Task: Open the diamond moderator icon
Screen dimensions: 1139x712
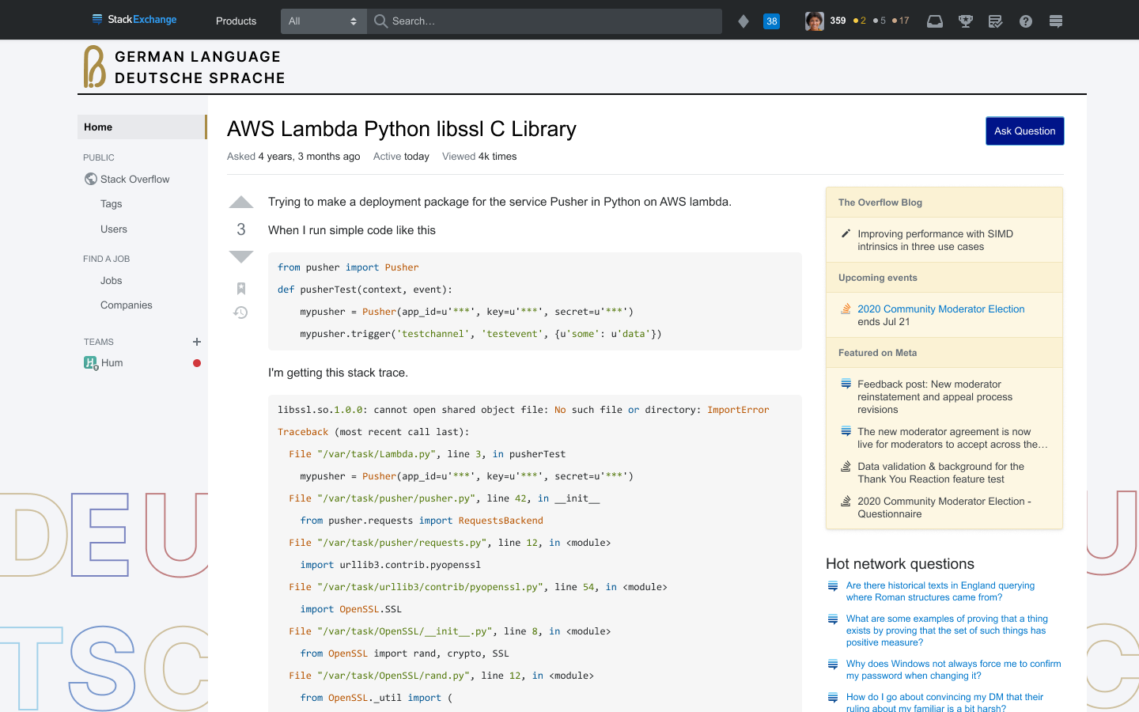Action: click(x=744, y=21)
